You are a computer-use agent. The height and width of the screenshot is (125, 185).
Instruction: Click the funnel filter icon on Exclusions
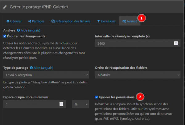click(x=98, y=21)
